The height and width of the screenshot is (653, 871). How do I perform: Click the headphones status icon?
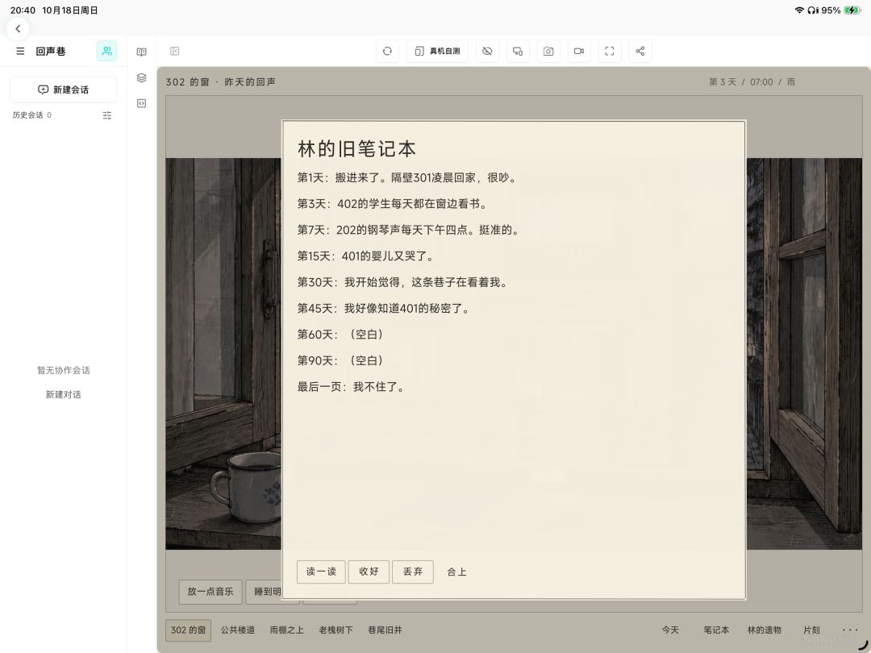[x=813, y=10]
